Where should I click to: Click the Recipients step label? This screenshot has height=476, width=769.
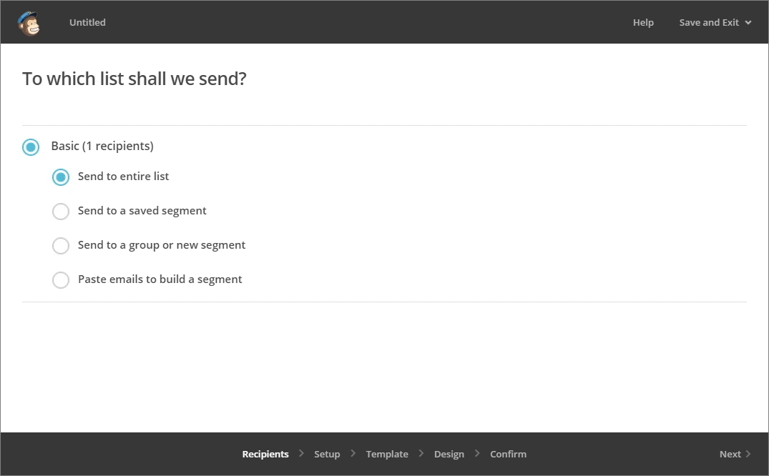[265, 454]
